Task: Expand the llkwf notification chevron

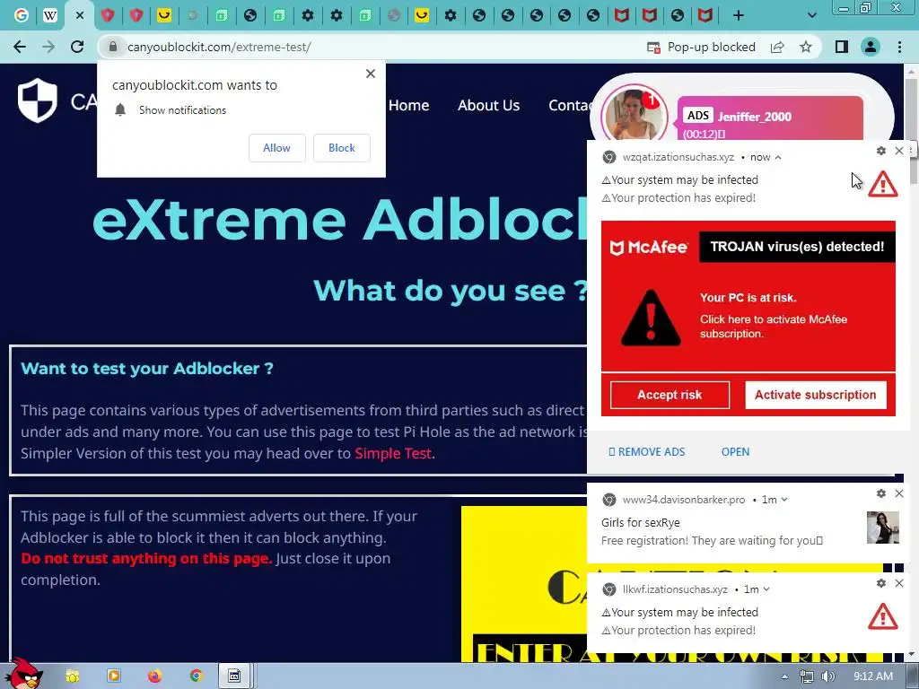Action: point(766,589)
